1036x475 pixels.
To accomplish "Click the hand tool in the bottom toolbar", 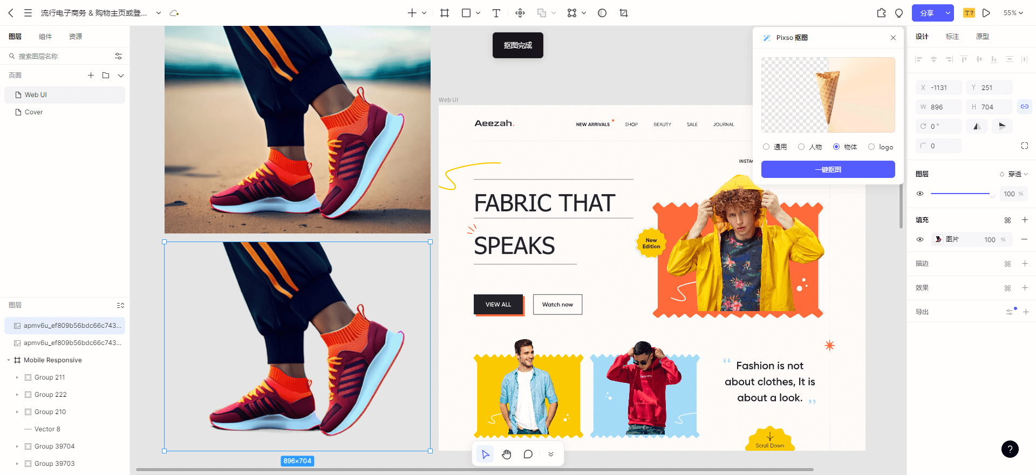I will tap(506, 455).
